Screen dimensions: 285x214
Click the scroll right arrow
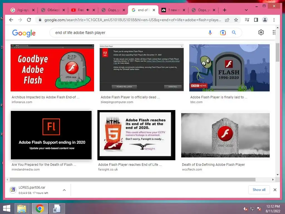pos(273,180)
